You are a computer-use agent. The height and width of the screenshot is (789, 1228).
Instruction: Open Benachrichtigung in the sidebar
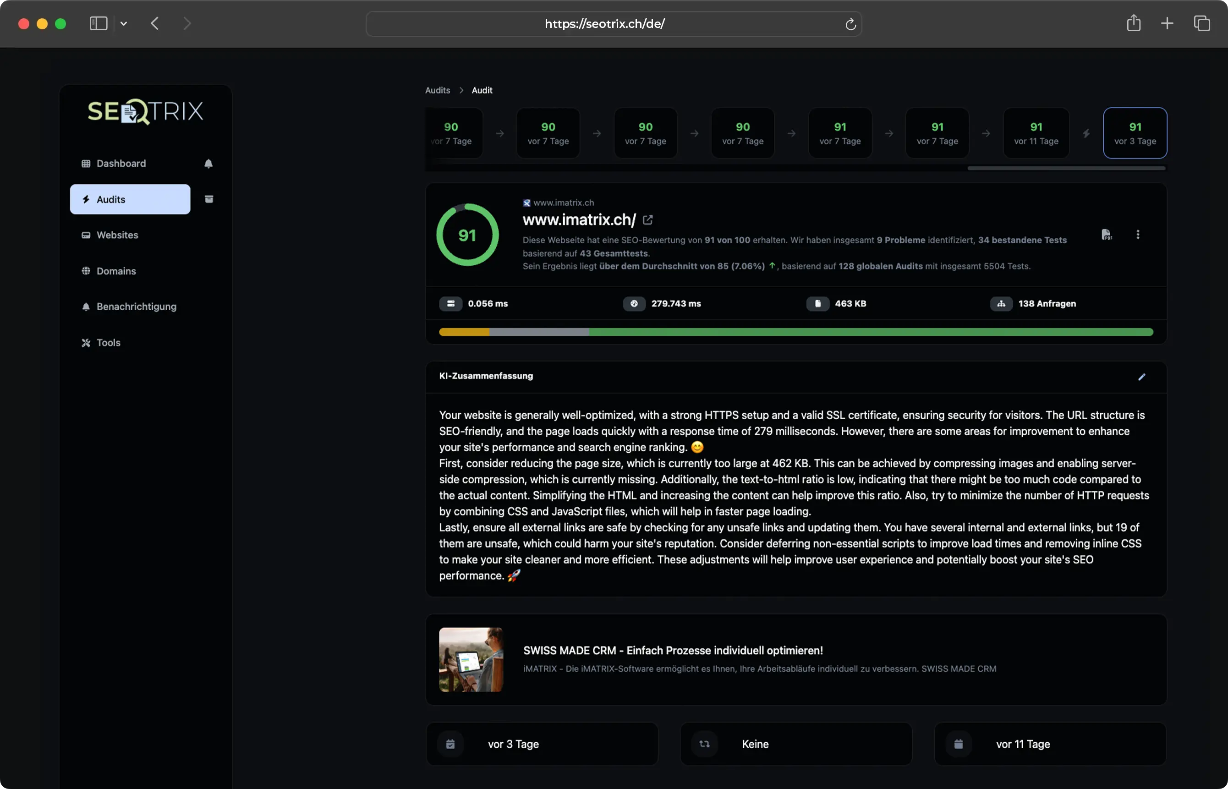pyautogui.click(x=136, y=307)
